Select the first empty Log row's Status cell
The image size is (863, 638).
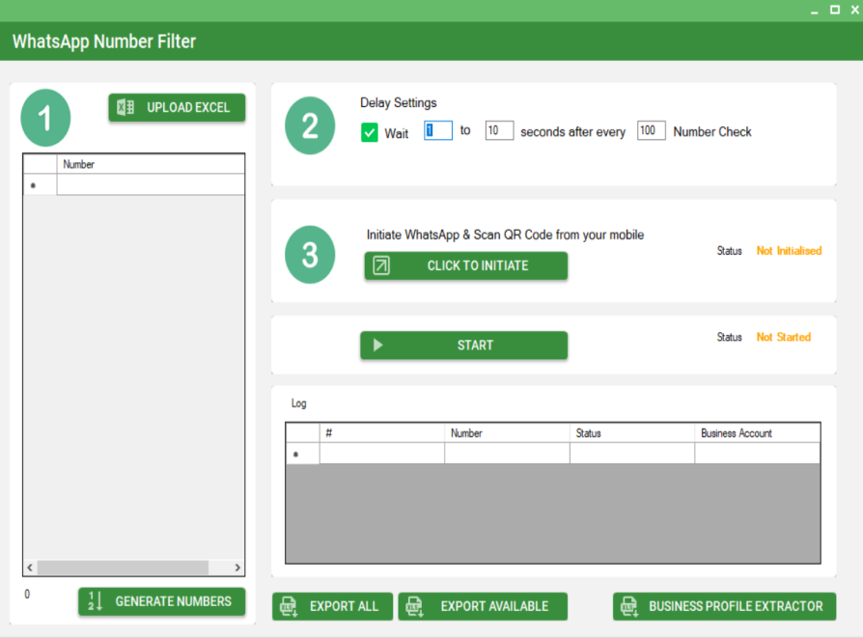[632, 454]
